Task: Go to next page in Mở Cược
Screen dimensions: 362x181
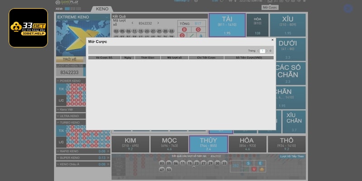Action: (x=267, y=51)
